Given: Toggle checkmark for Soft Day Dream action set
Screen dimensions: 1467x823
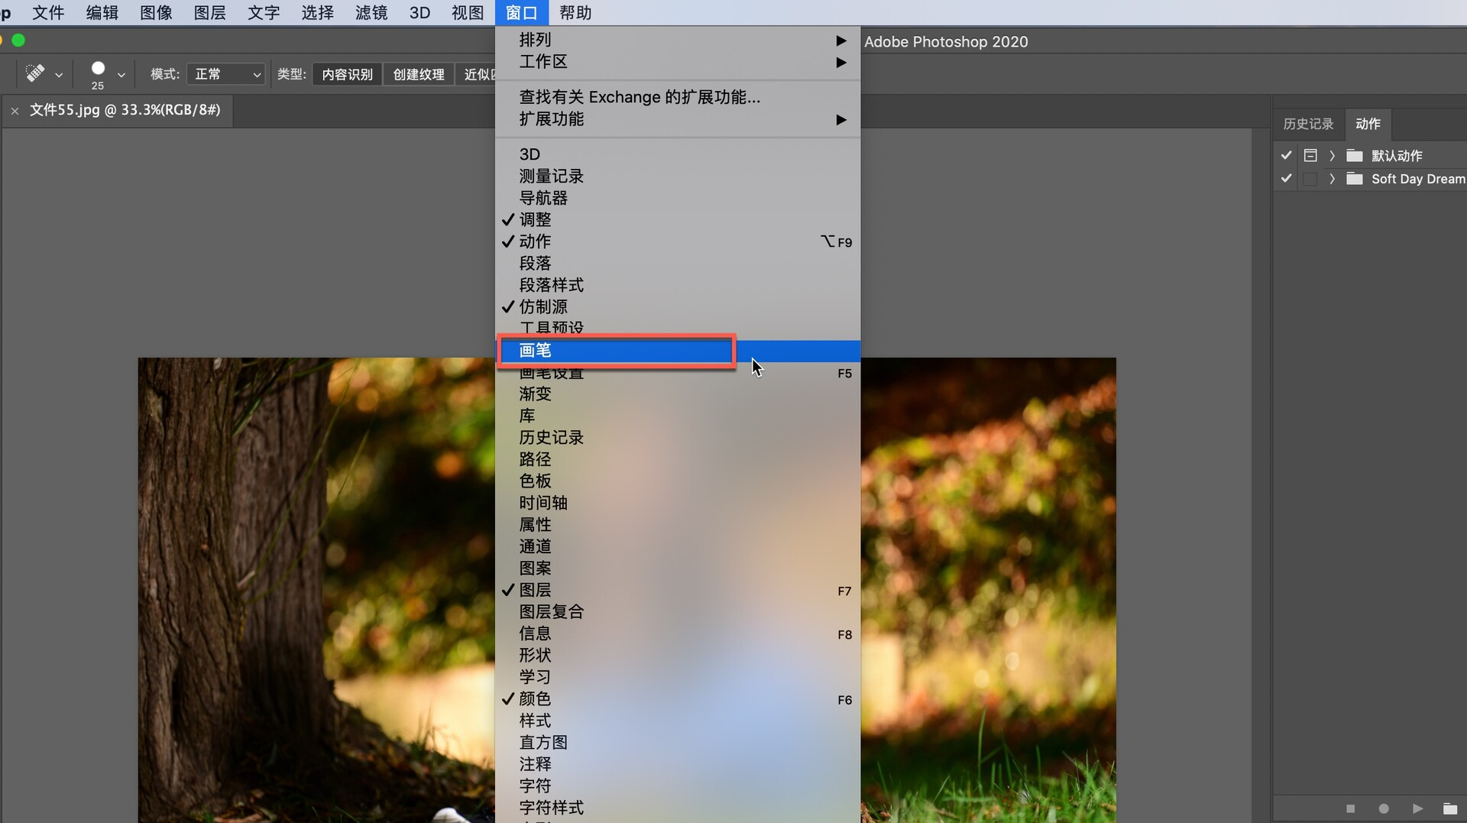Looking at the screenshot, I should 1287,178.
